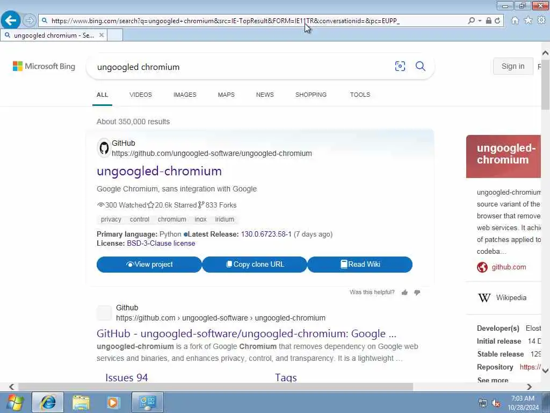
Task: Select the ungoogled chromium browser tab
Action: coord(54,35)
